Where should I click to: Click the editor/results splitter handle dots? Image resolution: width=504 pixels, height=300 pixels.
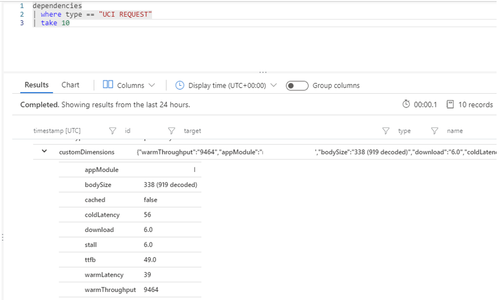pos(263,72)
